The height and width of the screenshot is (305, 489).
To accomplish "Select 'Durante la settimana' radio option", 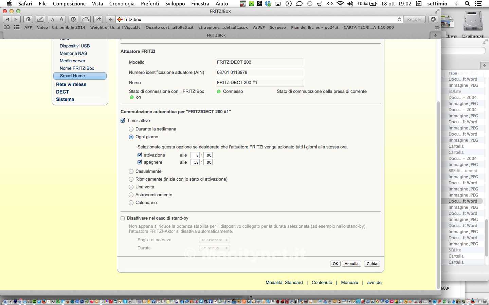I will [x=131, y=129].
